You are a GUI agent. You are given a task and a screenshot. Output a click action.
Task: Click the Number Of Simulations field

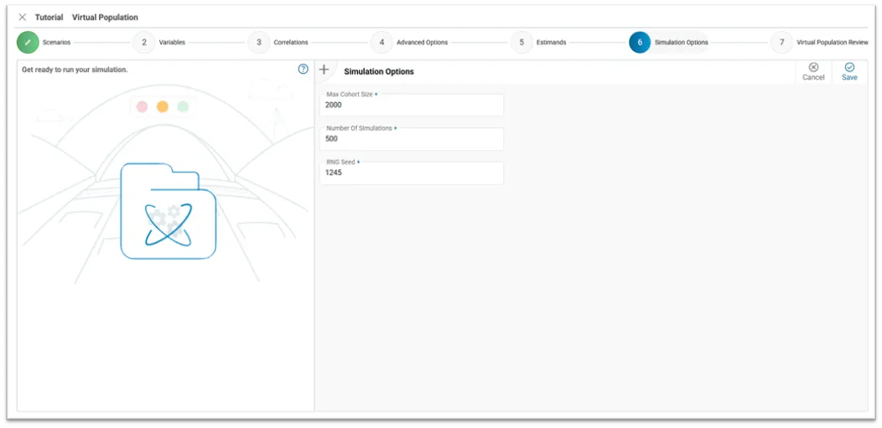(412, 139)
